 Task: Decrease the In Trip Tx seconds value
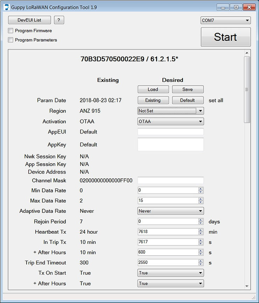pos(201,243)
